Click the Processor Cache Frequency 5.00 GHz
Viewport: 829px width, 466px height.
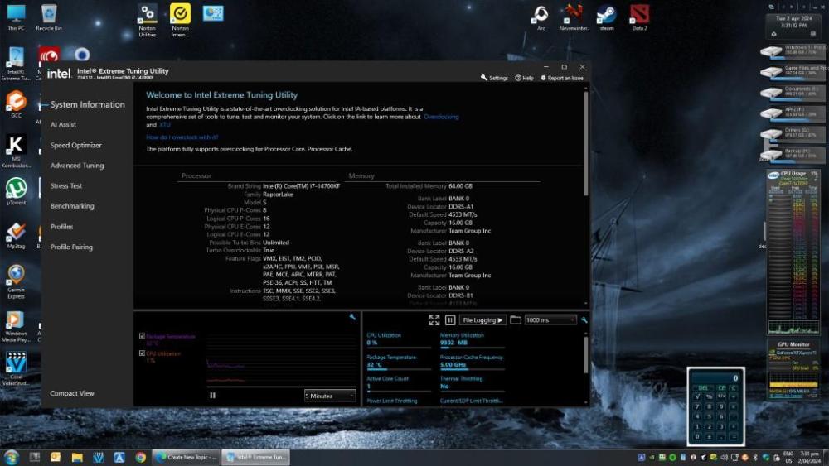click(x=453, y=365)
